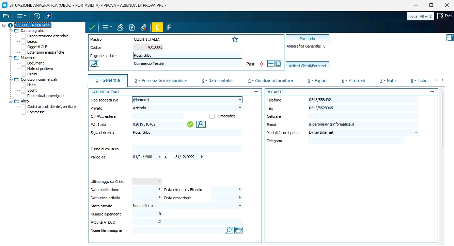Screen dimensions: 454x246
Task: Click the yellow C toolbar icon
Action: tap(157, 27)
